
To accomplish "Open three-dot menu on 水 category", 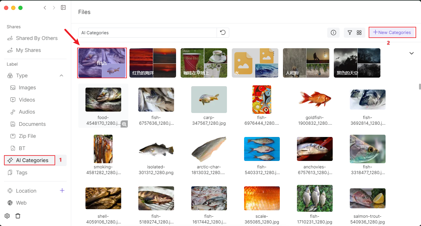I will pyautogui.click(x=274, y=53).
